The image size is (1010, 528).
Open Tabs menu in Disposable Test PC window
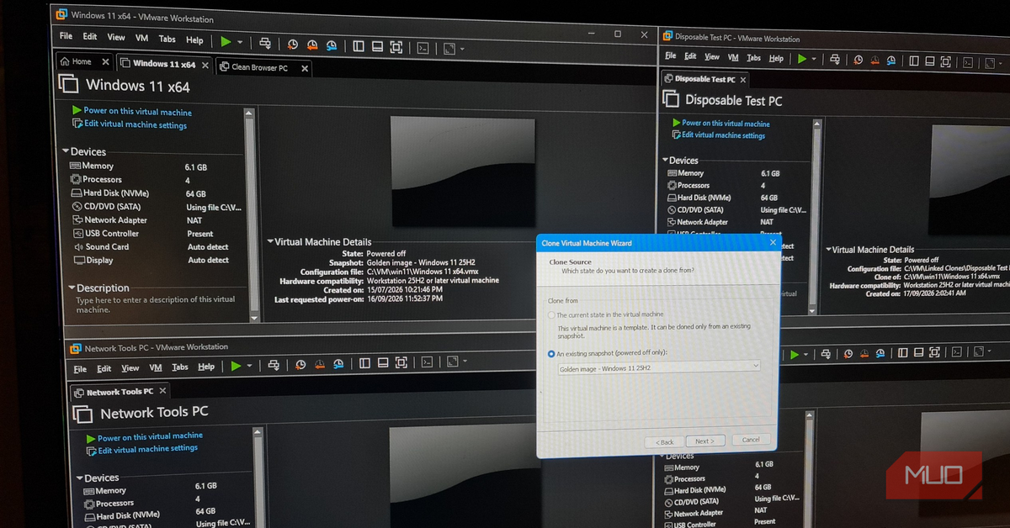tap(753, 58)
